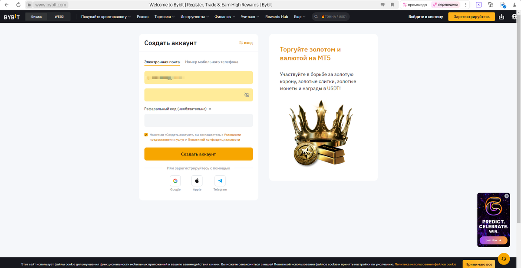521x268 pixels.
Task: Expand Покупайте криптовалюту menu
Action: [106, 17]
